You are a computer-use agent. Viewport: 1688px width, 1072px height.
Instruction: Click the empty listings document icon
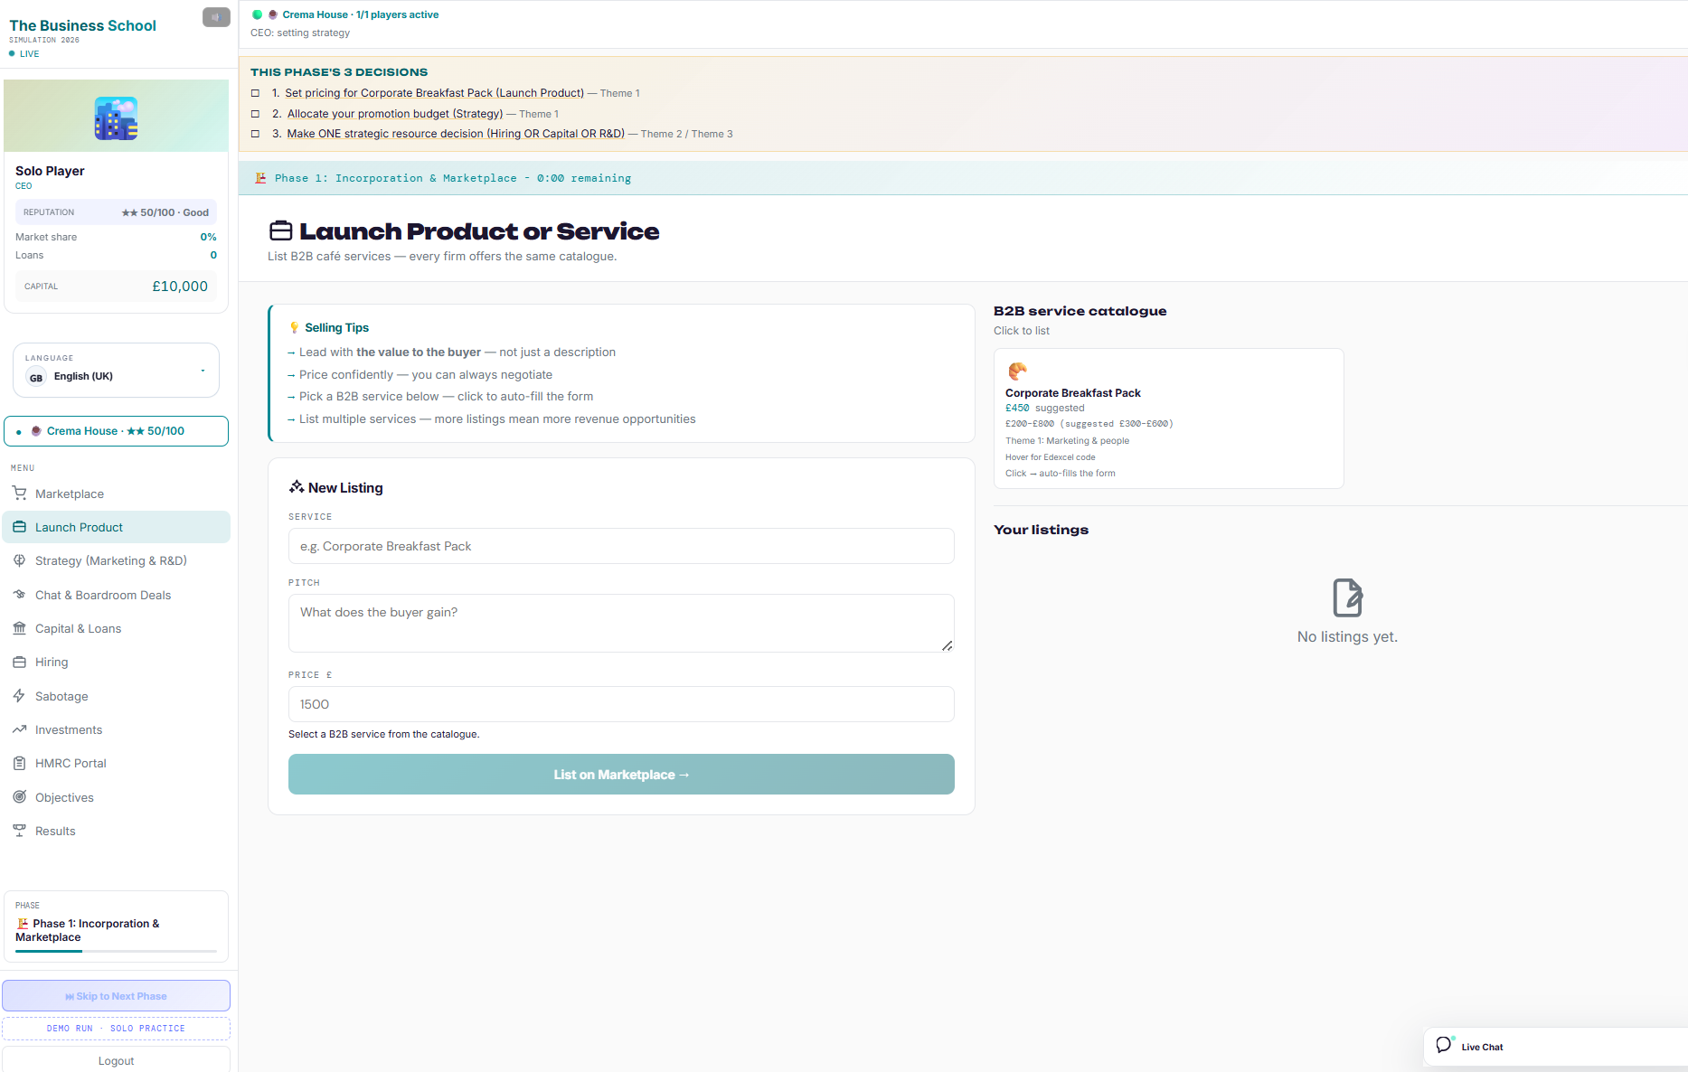[1347, 597]
